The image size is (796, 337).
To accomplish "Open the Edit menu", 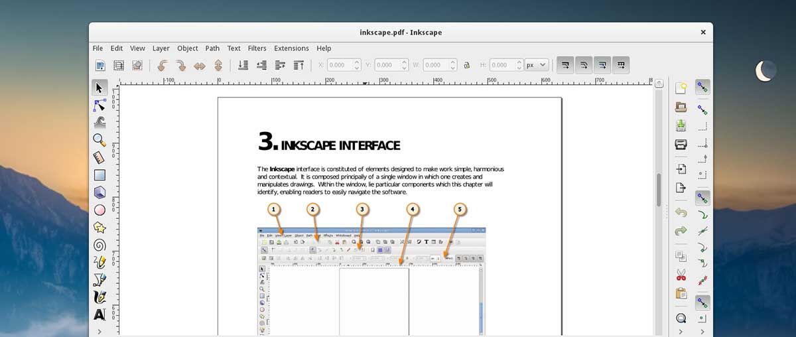I will tap(117, 48).
